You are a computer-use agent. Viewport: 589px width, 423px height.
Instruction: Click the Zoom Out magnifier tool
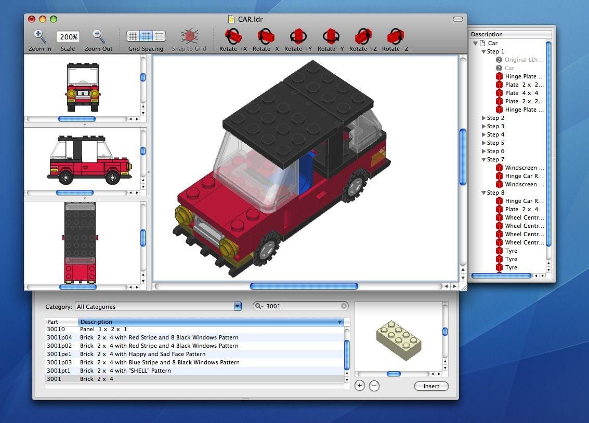(98, 37)
